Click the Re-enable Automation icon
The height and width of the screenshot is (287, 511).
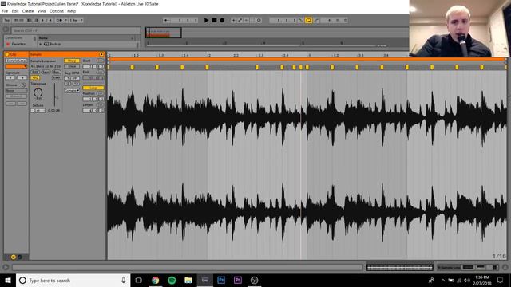247,20
